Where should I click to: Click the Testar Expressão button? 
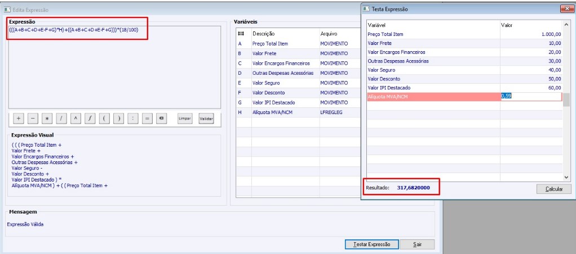(371, 244)
